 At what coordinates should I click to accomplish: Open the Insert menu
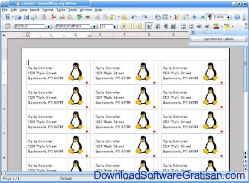point(34,10)
